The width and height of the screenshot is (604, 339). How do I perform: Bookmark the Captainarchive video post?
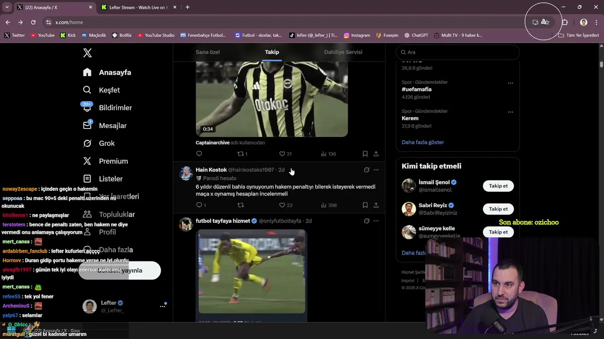[365, 154]
